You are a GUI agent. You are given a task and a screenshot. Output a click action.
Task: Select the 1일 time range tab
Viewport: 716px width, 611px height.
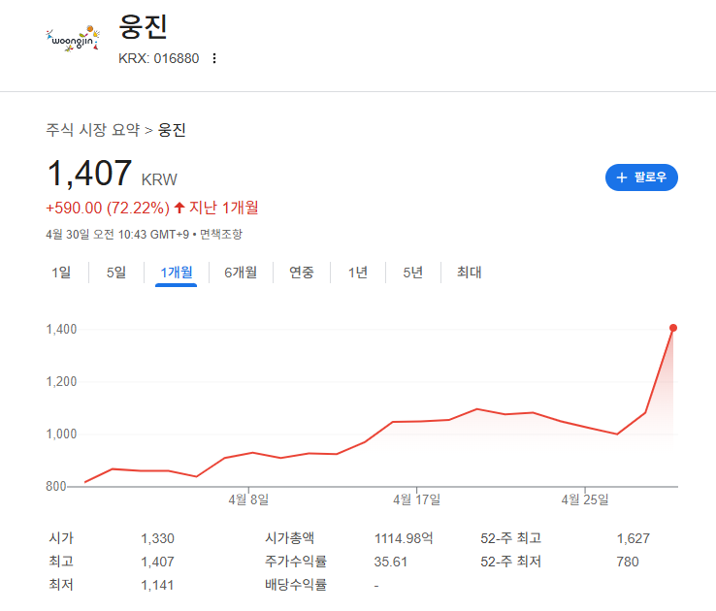point(61,273)
